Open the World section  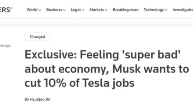pos(32,10)
